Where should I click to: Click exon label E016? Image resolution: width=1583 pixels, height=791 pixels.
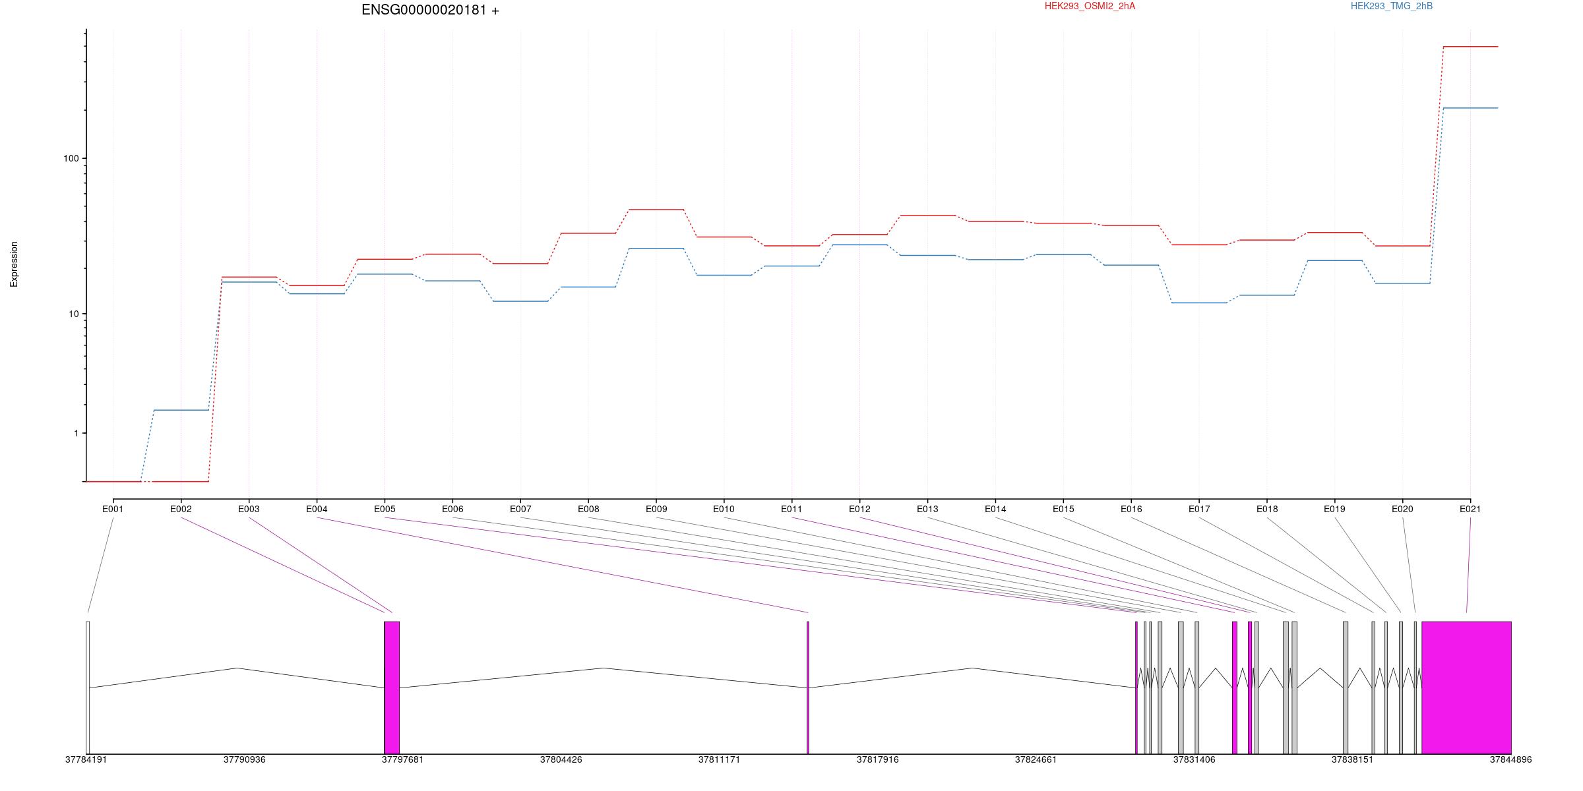coord(1131,509)
